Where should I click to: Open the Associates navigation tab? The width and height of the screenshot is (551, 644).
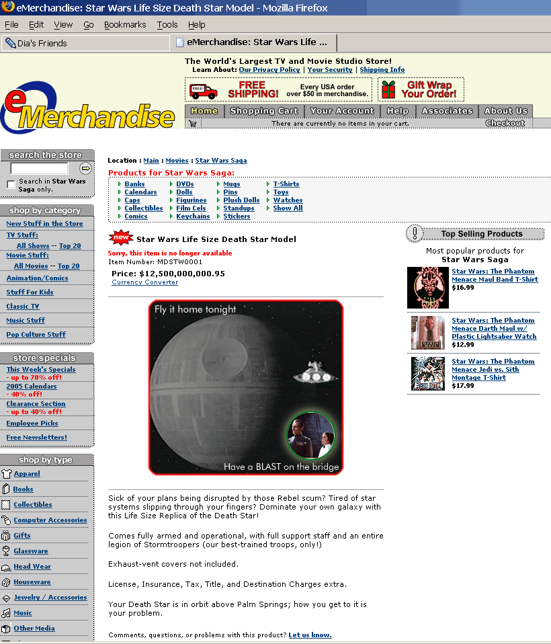pyautogui.click(x=447, y=111)
